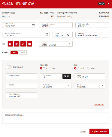Screen dimensions: 112x137
Task: Open the Waiting time colostrum calendar
Action: tap(47, 34)
